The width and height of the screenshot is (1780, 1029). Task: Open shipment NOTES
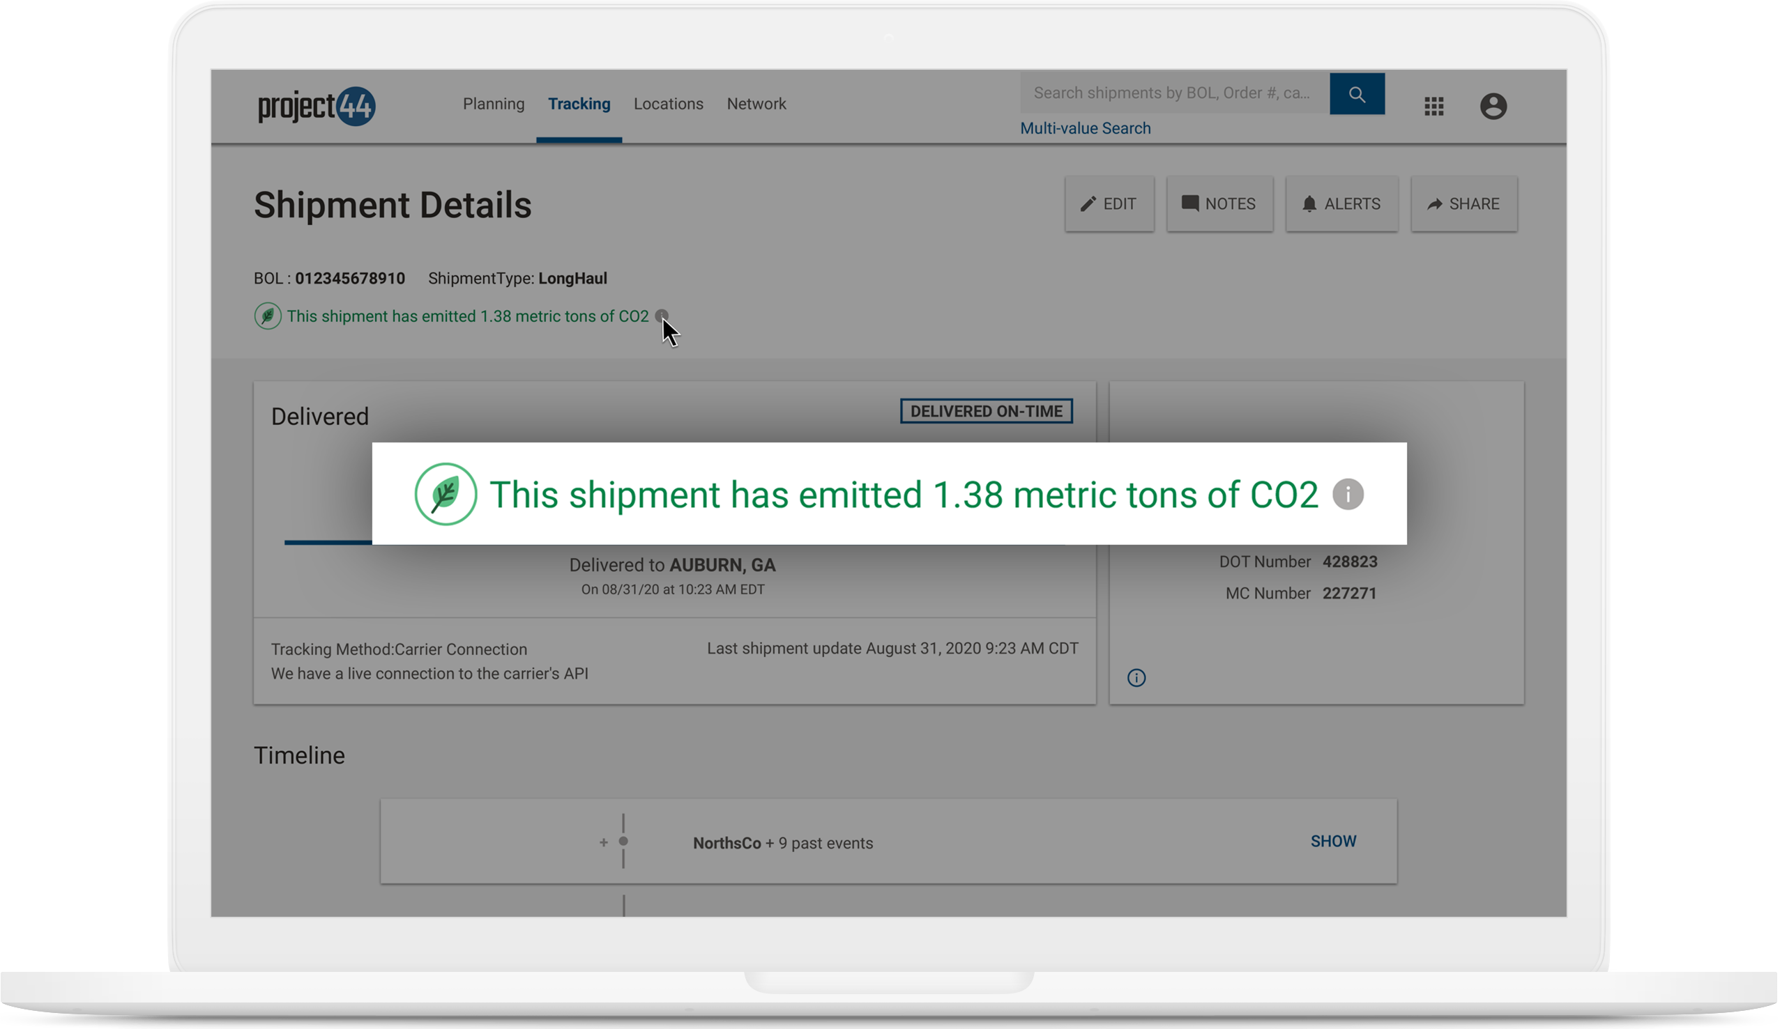[x=1219, y=204]
